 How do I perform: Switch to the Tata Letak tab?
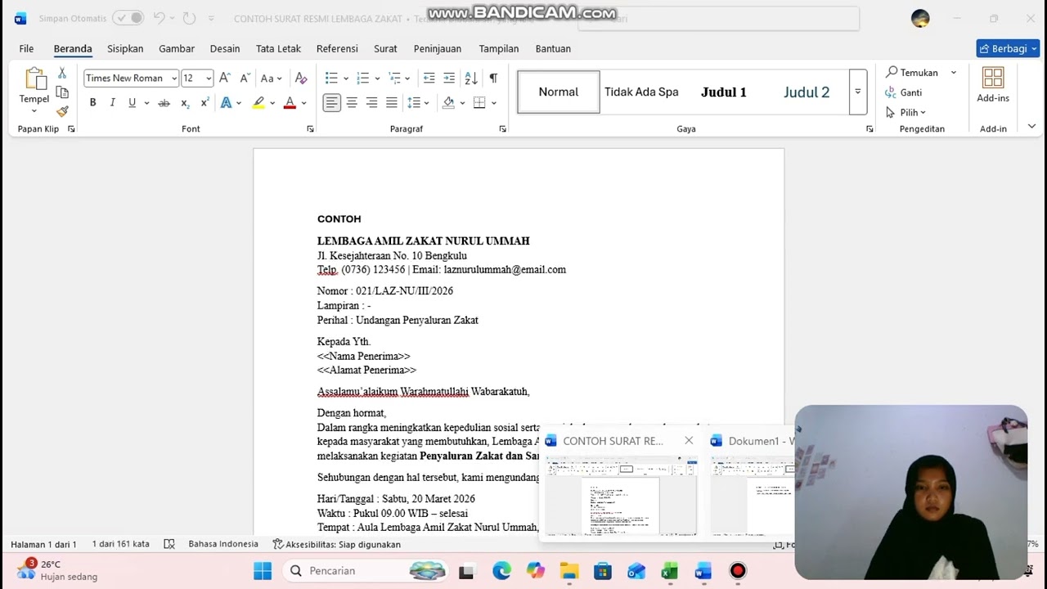tap(278, 48)
